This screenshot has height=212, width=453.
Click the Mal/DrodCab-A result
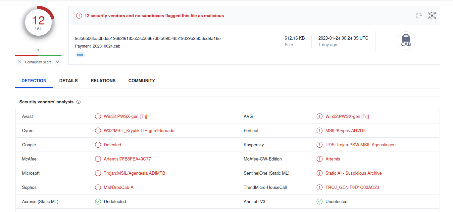119,187
